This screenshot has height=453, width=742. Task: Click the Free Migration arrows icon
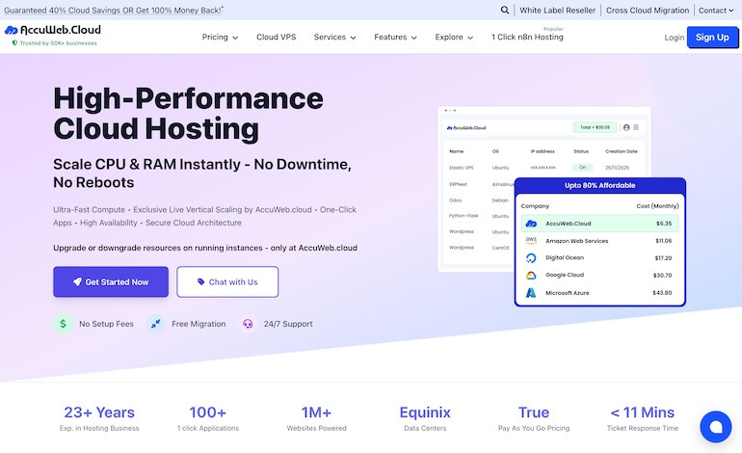pos(155,324)
